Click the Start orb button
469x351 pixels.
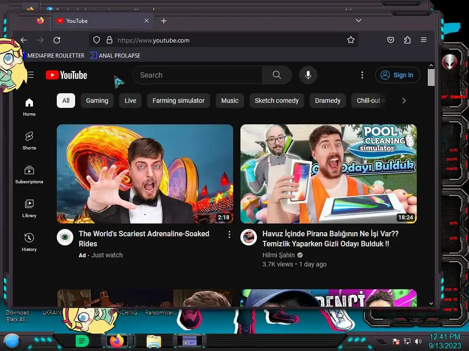point(11,341)
